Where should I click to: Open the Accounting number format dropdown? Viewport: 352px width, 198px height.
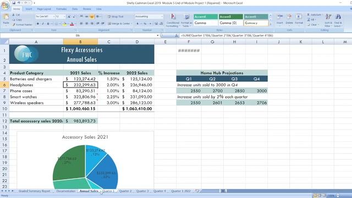[162, 16]
